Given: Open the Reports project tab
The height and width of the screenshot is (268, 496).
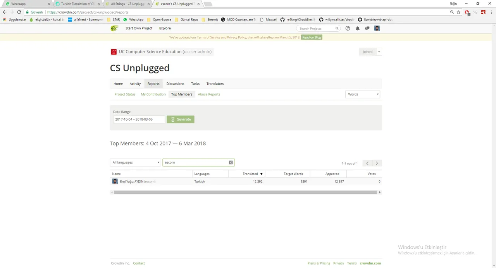Looking at the screenshot, I should 153,84.
